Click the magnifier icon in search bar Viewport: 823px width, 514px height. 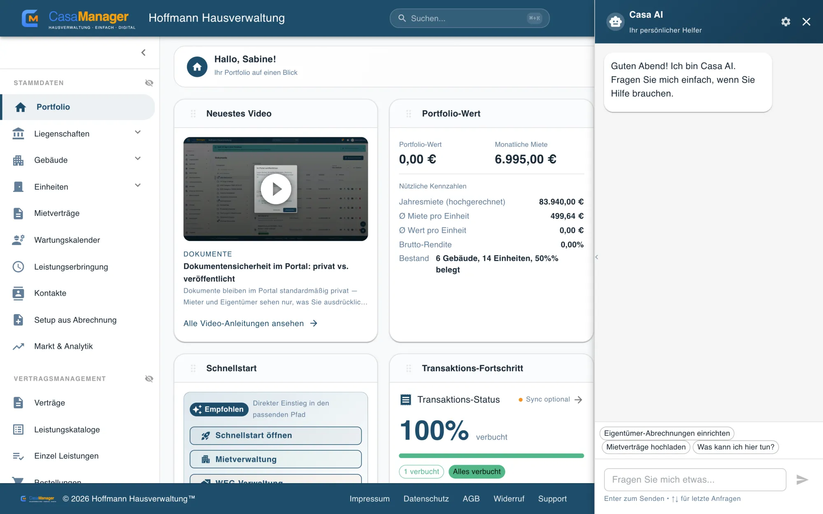click(402, 19)
